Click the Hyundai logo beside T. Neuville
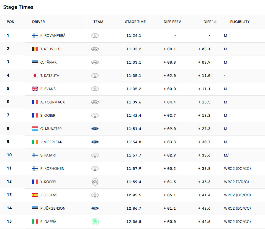Image resolution: width=265 pixels, height=229 pixels. 95,49
